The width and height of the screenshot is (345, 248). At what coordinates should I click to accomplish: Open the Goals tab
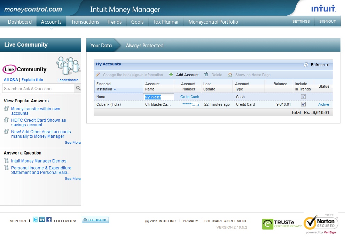coord(137,22)
